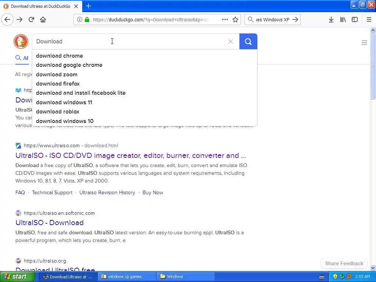This screenshot has height=282, width=376.
Task: Select the Download Ultraiso browser tab
Action: 41,6
